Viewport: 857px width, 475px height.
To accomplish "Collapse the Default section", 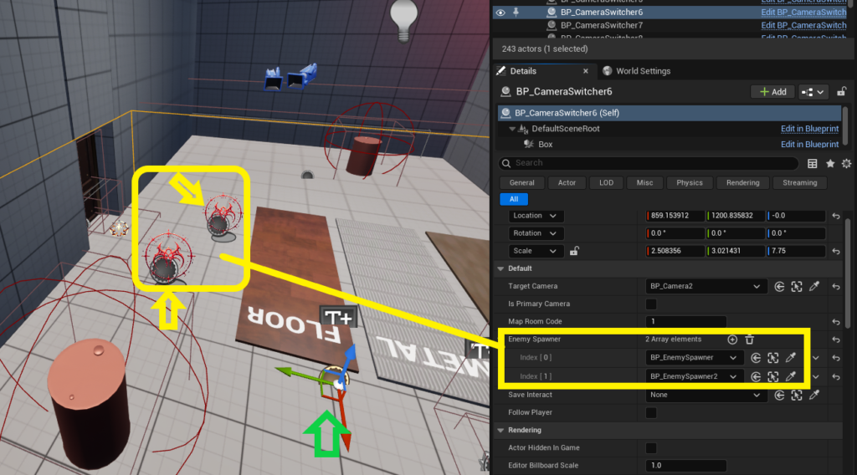I will (500, 268).
